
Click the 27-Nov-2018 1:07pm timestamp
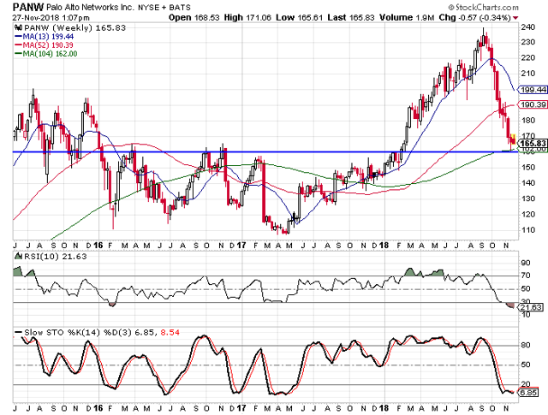pos(51,17)
